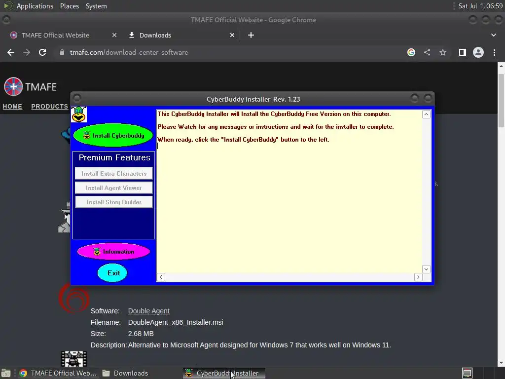This screenshot has height=379, width=505.
Task: Click left arrow of installer horizontal scrollbar
Action: 161,277
